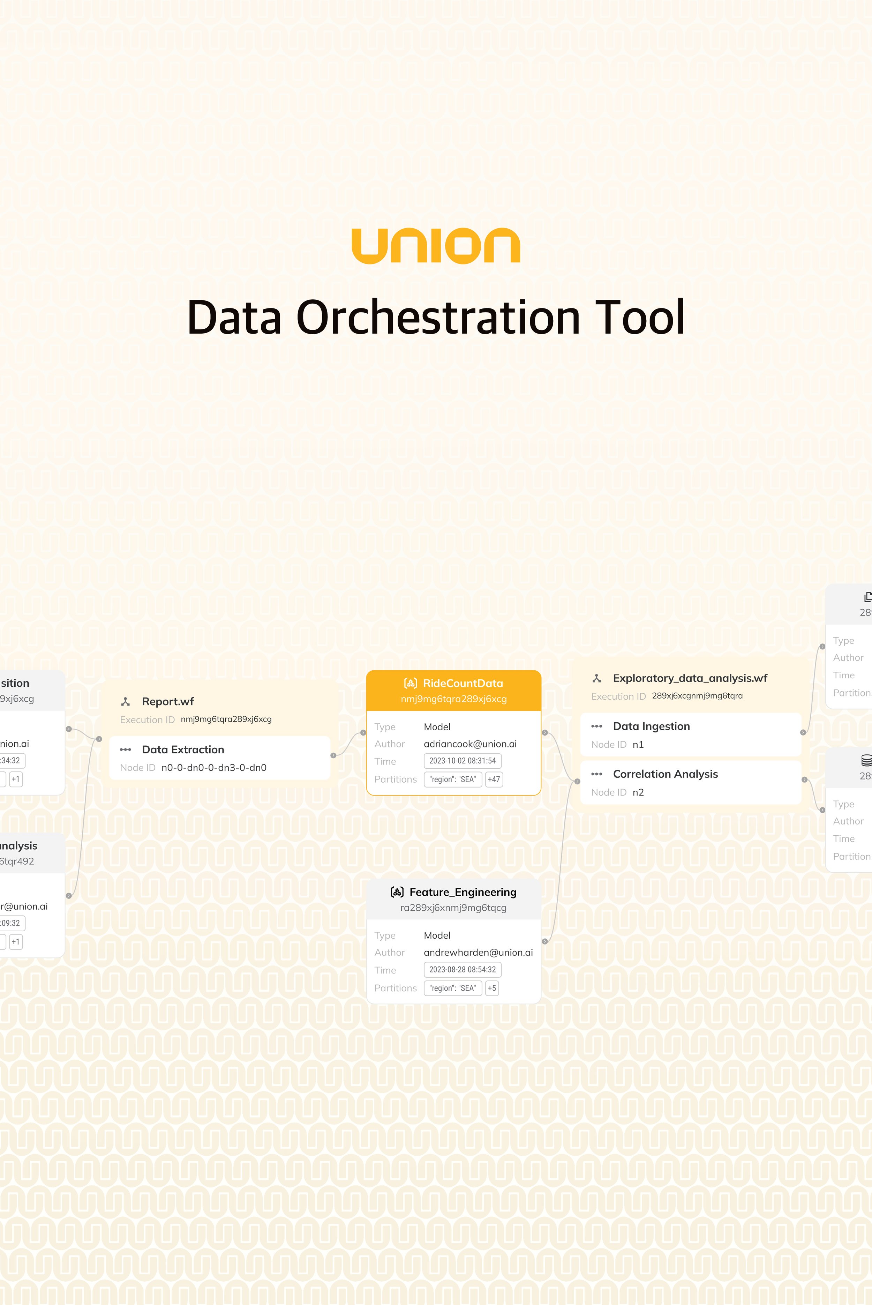
Task: Click the andrewharden@union.ai author value
Action: coord(478,952)
